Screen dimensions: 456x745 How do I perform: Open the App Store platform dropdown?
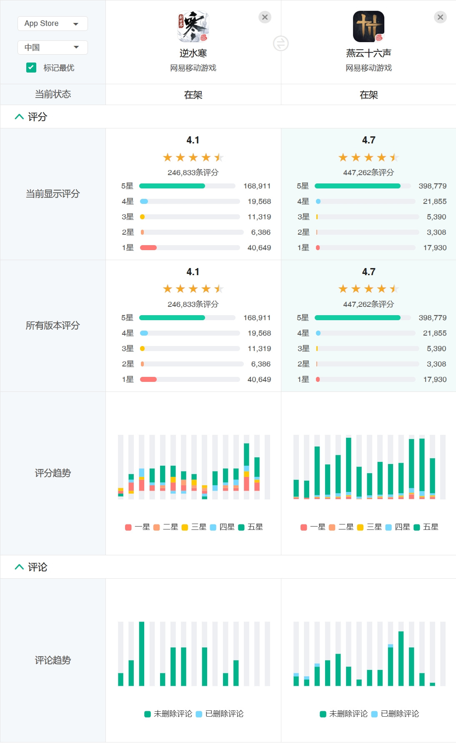[x=53, y=23]
